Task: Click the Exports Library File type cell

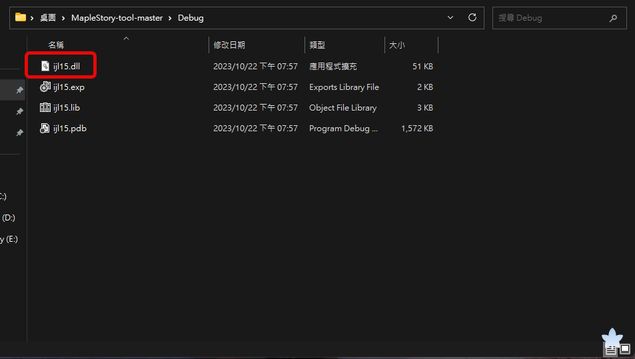Action: pos(344,87)
